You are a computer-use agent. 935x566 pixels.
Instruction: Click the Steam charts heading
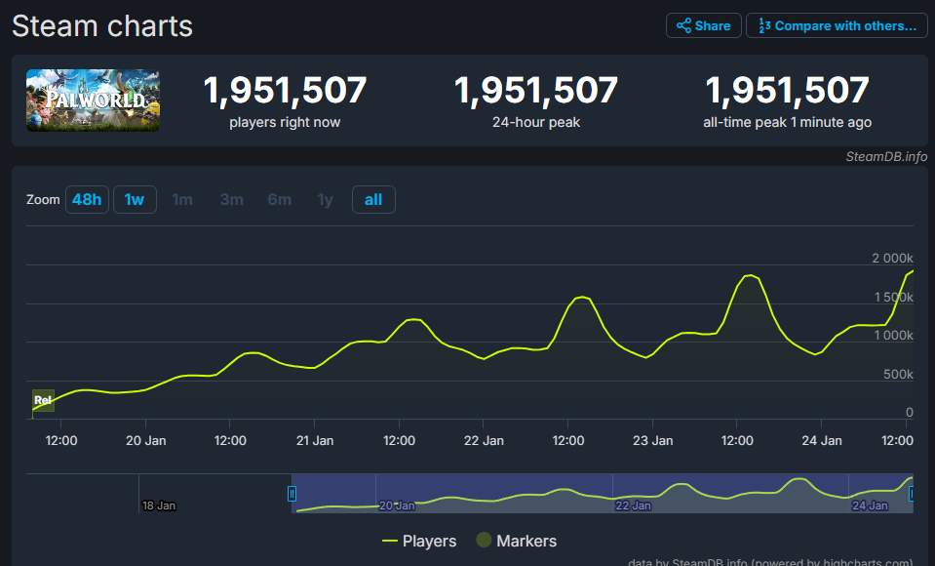(102, 26)
